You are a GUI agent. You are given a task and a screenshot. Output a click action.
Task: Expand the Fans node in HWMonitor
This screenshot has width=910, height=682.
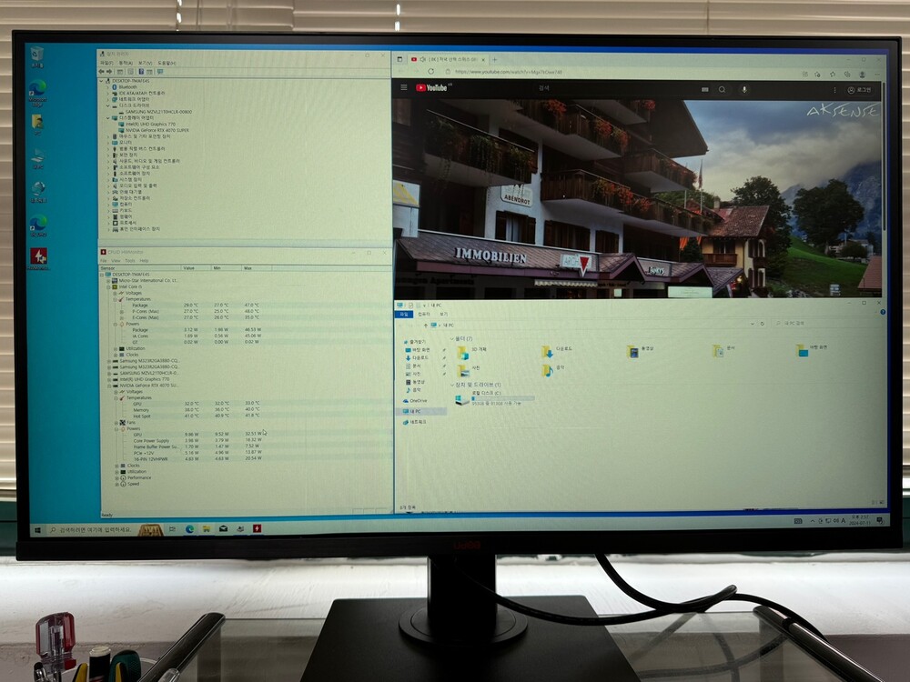pyautogui.click(x=116, y=422)
